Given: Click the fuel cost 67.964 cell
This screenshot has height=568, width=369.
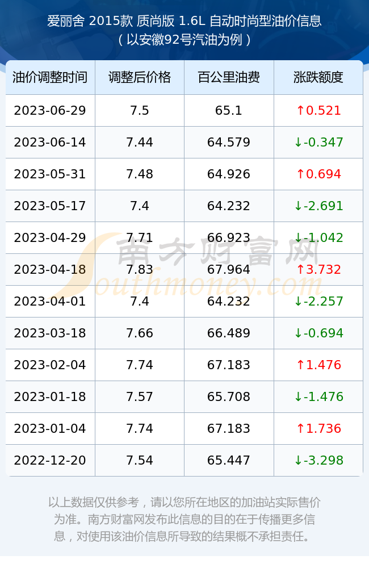Looking at the screenshot, I should click(229, 269).
